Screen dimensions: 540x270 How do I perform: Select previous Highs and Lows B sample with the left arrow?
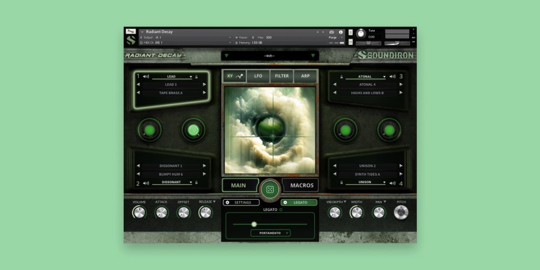click(335, 93)
